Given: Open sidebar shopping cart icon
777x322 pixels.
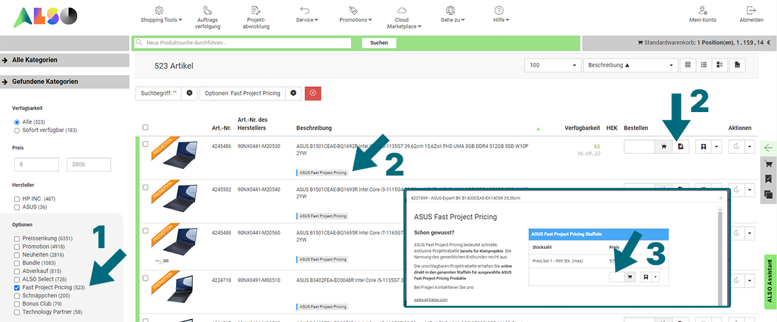Looking at the screenshot, I should (x=769, y=164).
